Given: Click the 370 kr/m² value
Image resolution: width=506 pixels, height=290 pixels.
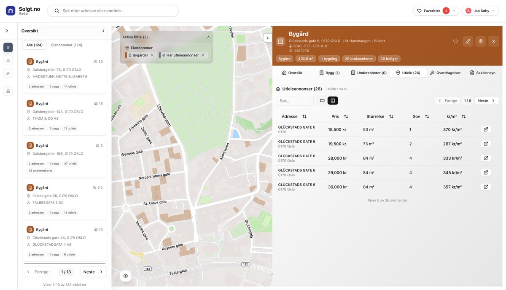Looking at the screenshot, I should click(452, 129).
